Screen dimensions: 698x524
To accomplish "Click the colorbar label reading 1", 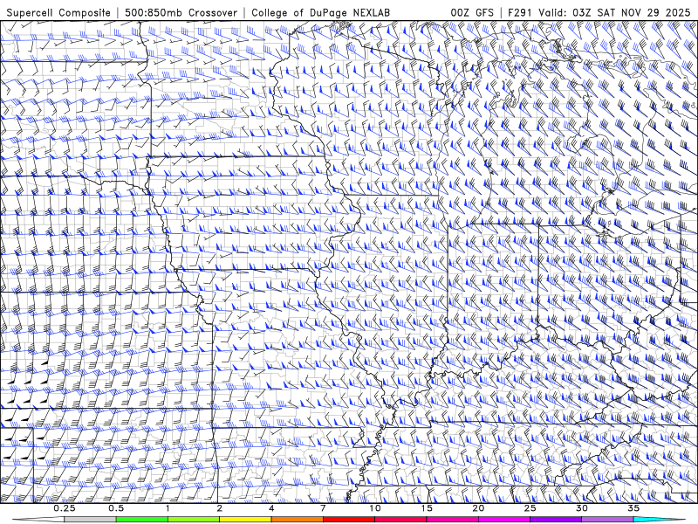I will tap(168, 508).
